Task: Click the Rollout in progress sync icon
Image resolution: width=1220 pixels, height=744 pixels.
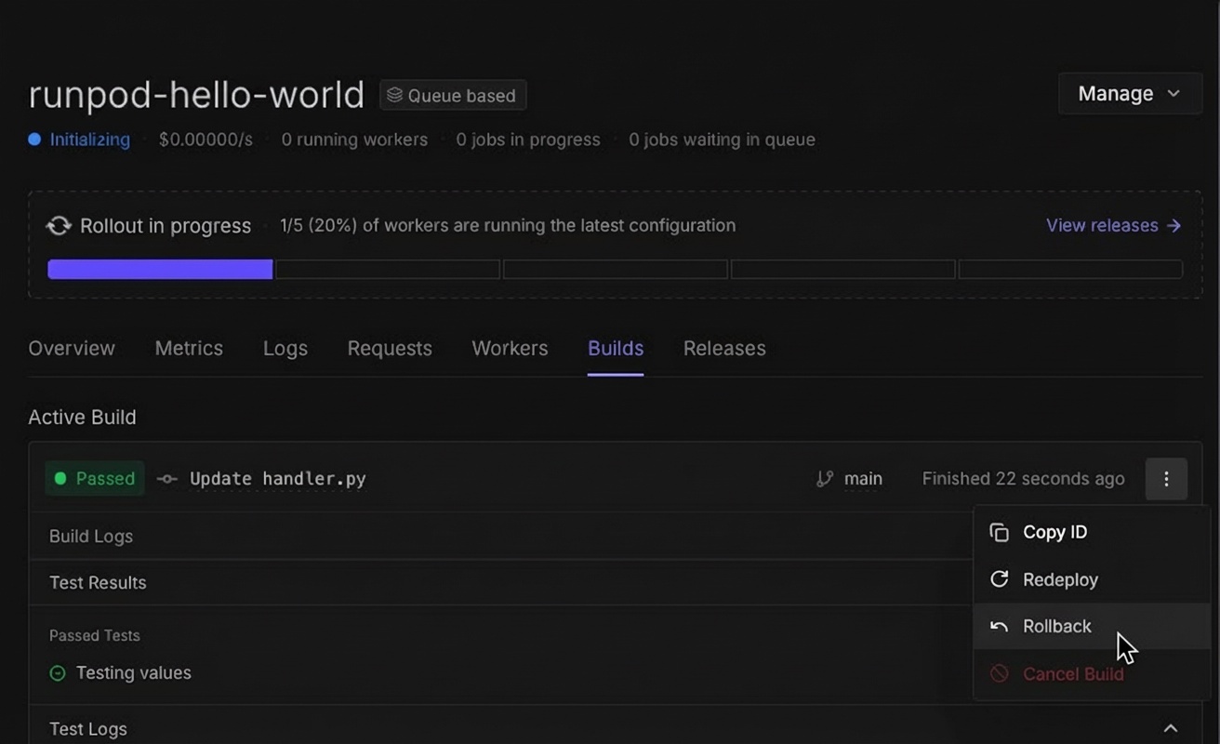Action: tap(59, 226)
